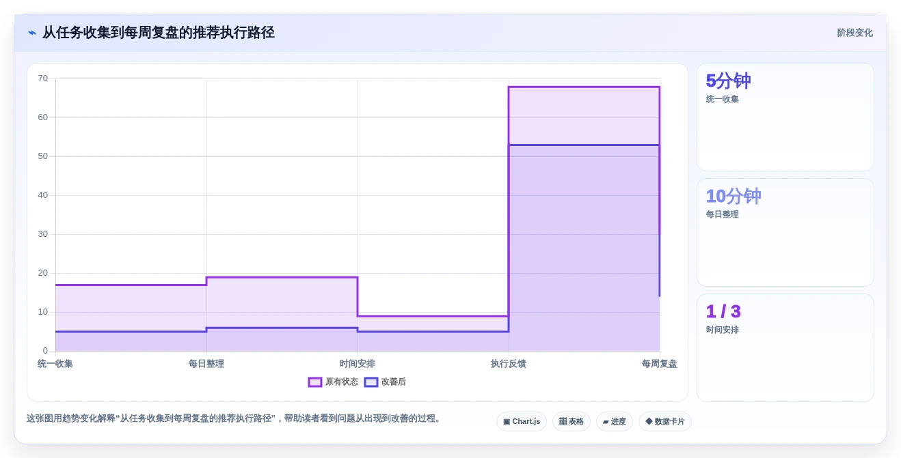
Task: Open the 5分钟 统一收集 card
Action: 785,117
